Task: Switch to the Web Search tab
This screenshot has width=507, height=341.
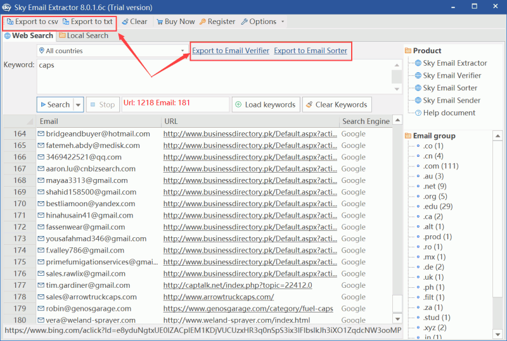Action: pyautogui.click(x=29, y=35)
